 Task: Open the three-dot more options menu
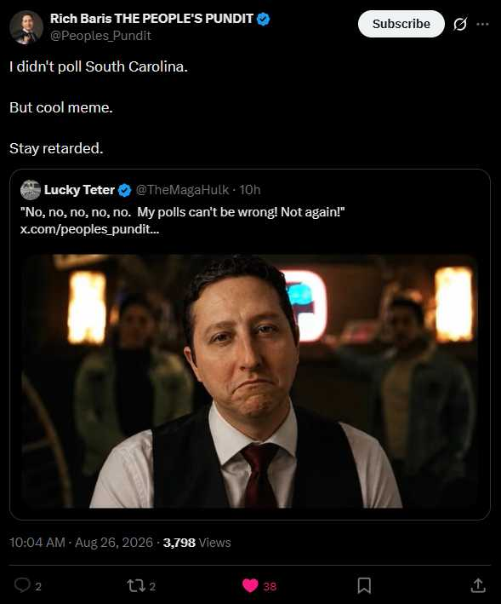coord(482,24)
